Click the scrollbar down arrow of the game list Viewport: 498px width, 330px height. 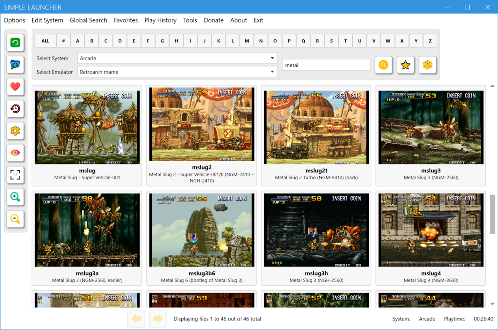pyautogui.click(x=493, y=304)
